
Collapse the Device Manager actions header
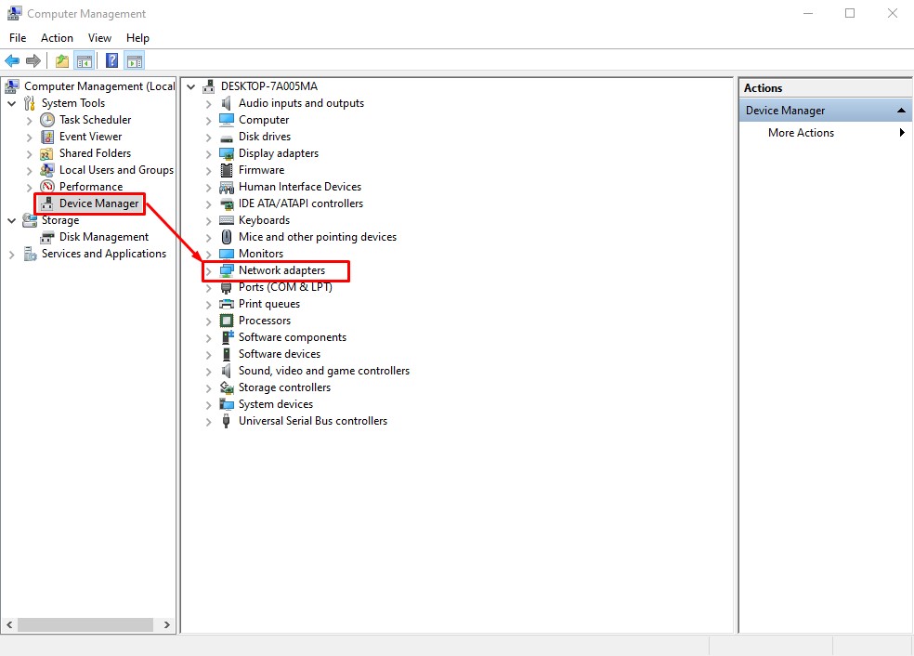pyautogui.click(x=900, y=110)
